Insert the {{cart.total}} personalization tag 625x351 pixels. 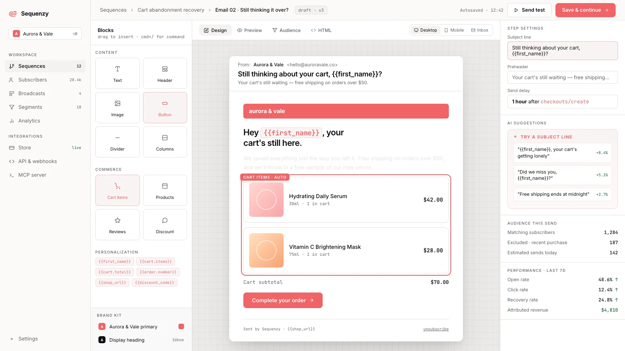115,272
